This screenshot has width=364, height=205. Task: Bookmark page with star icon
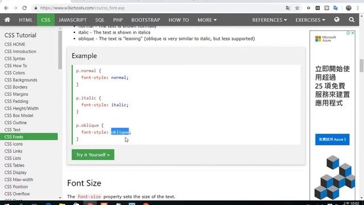pos(297,8)
